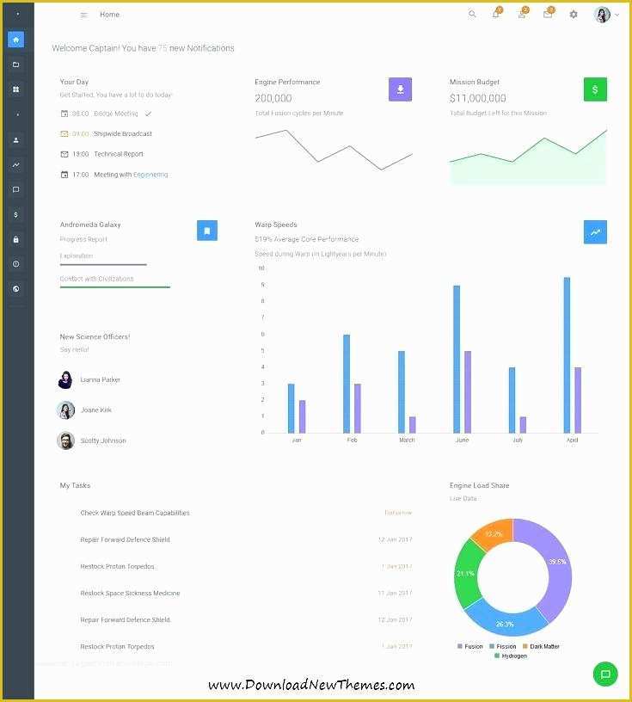
Task: Click the orange 13.2% donut segment
Action: (x=494, y=533)
